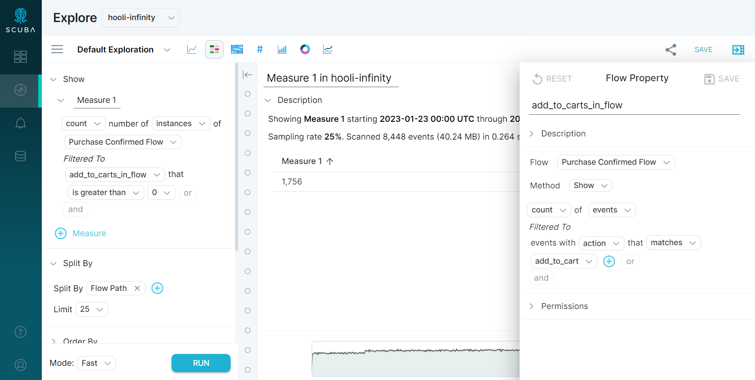The image size is (755, 380).
Task: Open the Mode Fast dropdown
Action: tap(96, 363)
